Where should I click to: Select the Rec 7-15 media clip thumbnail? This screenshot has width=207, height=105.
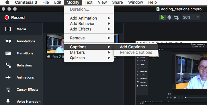(55, 44)
